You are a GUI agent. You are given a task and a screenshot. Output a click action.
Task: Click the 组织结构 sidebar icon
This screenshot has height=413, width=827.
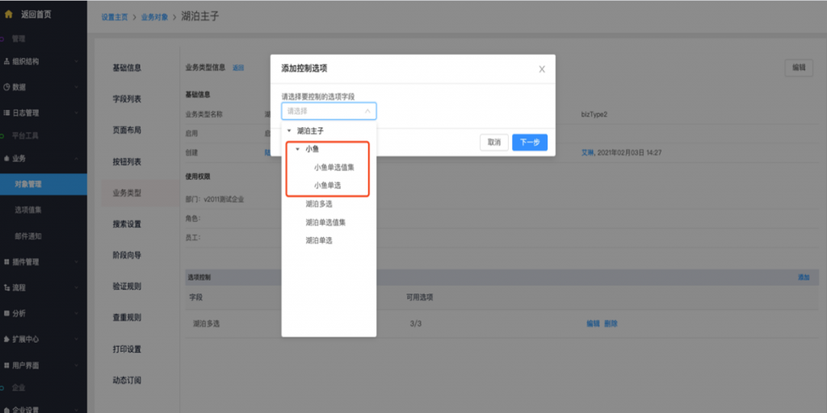click(x=6, y=61)
